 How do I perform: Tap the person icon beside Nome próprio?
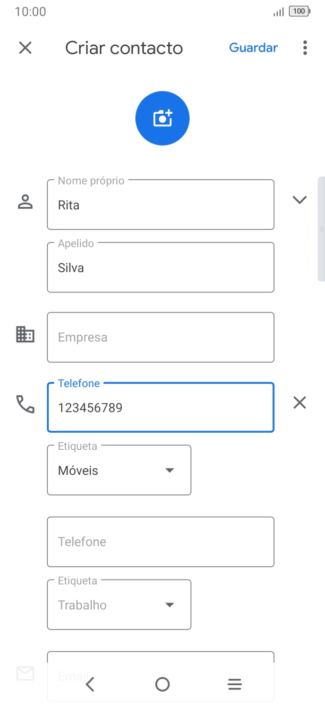coord(25,202)
